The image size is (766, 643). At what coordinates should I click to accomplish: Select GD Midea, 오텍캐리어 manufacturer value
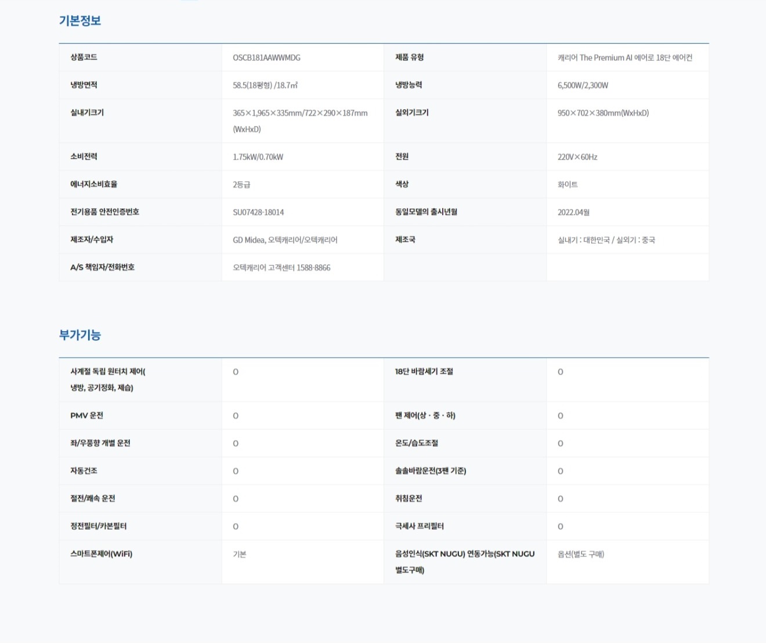coord(285,240)
